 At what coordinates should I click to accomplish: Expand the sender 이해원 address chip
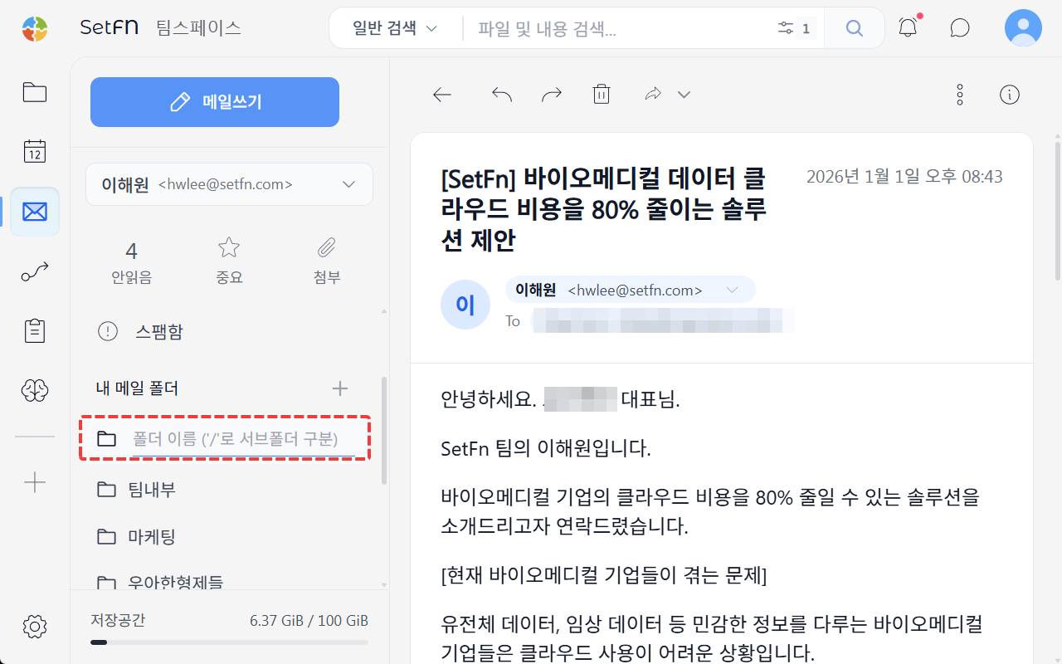point(631,290)
